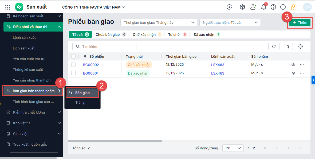Image resolution: width=315 pixels, height=159 pixels.
Task: Tick the checkbox for BG00001
Action: [x=73, y=73]
